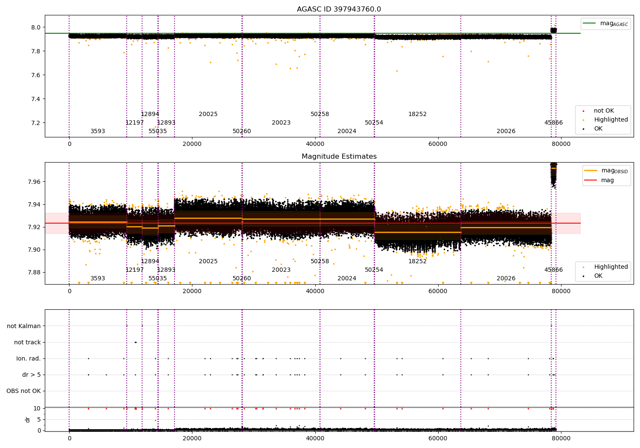
Task: Click obsid label 50254 in the AGASC plot
Action: 374,123
